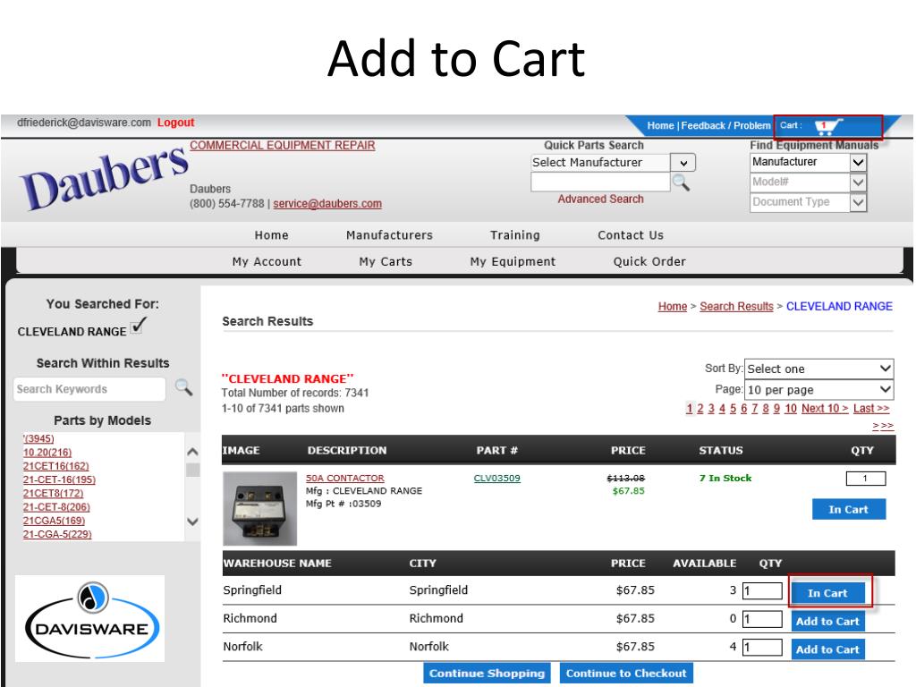
Task: Open the Home menu item
Action: [x=271, y=235]
